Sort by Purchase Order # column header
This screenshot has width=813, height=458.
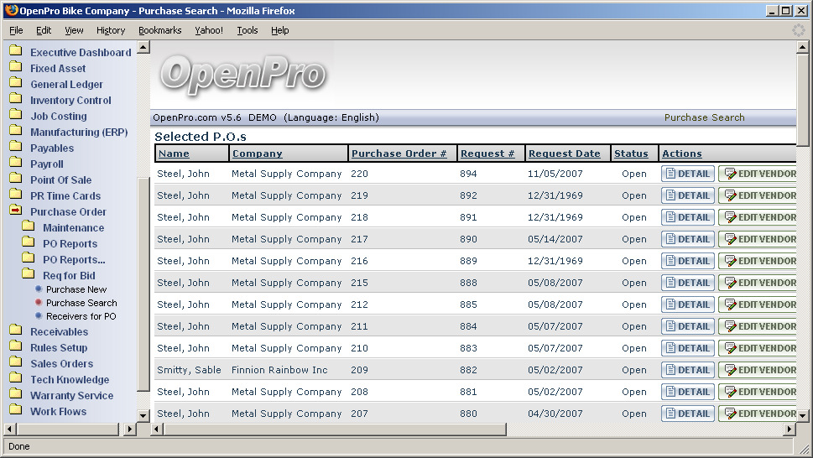click(x=399, y=154)
